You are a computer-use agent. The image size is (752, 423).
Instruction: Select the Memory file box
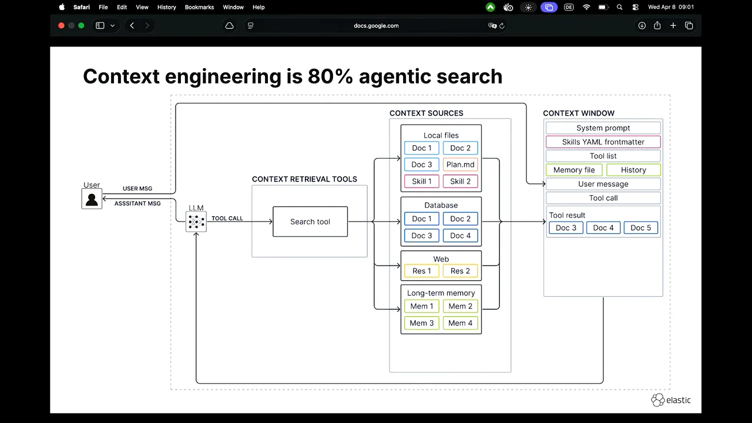[574, 170]
